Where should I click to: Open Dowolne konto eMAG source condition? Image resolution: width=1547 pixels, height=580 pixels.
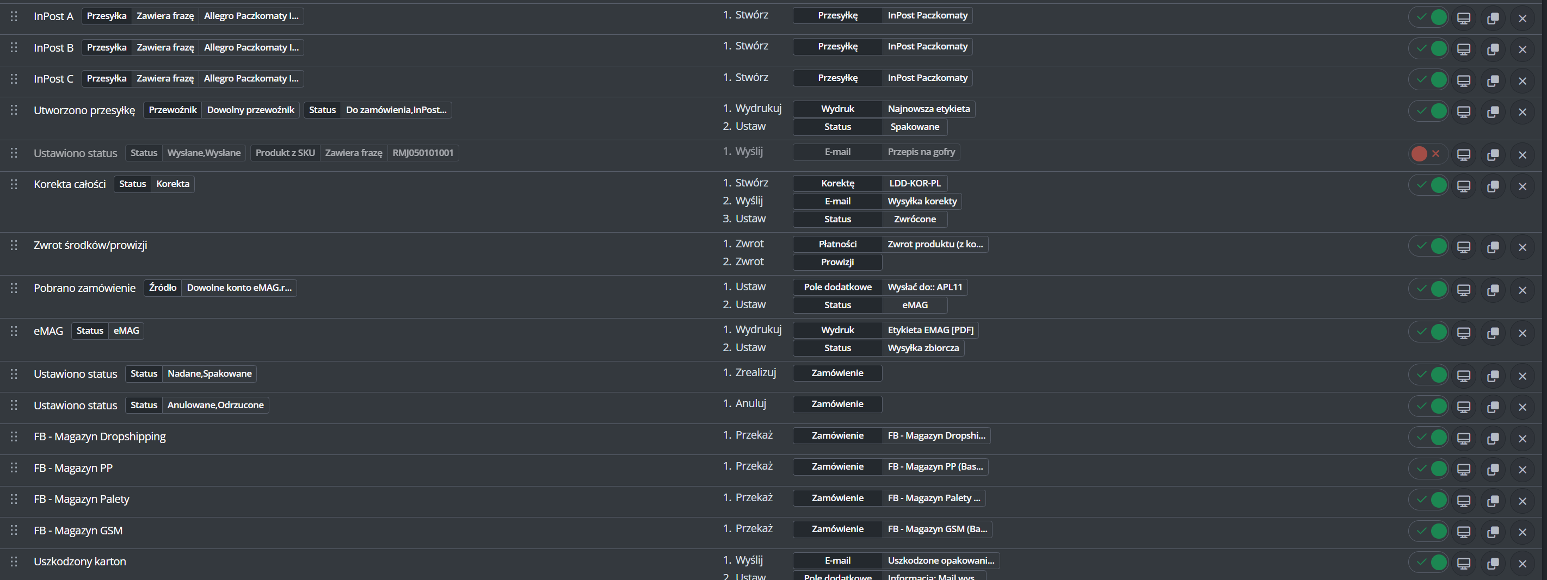tap(239, 288)
